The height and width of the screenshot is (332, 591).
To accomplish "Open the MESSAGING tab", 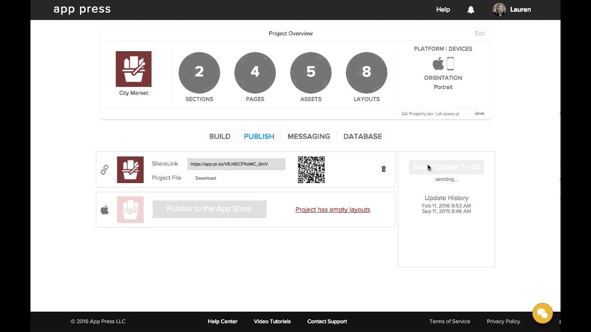I will pos(309,136).
